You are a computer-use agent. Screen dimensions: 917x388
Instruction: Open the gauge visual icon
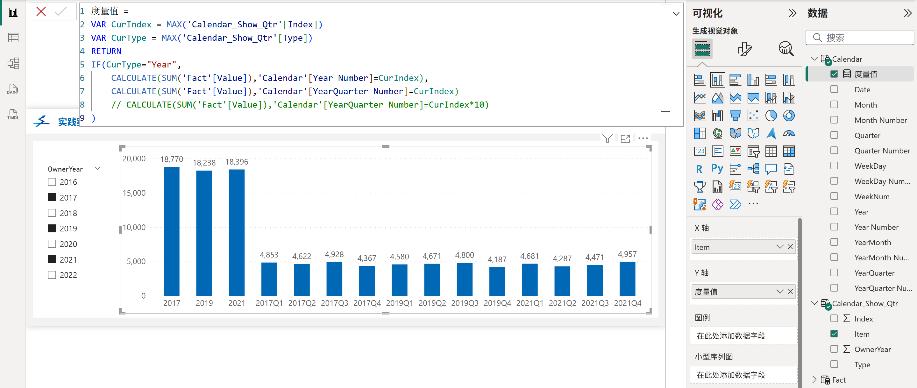[788, 133]
